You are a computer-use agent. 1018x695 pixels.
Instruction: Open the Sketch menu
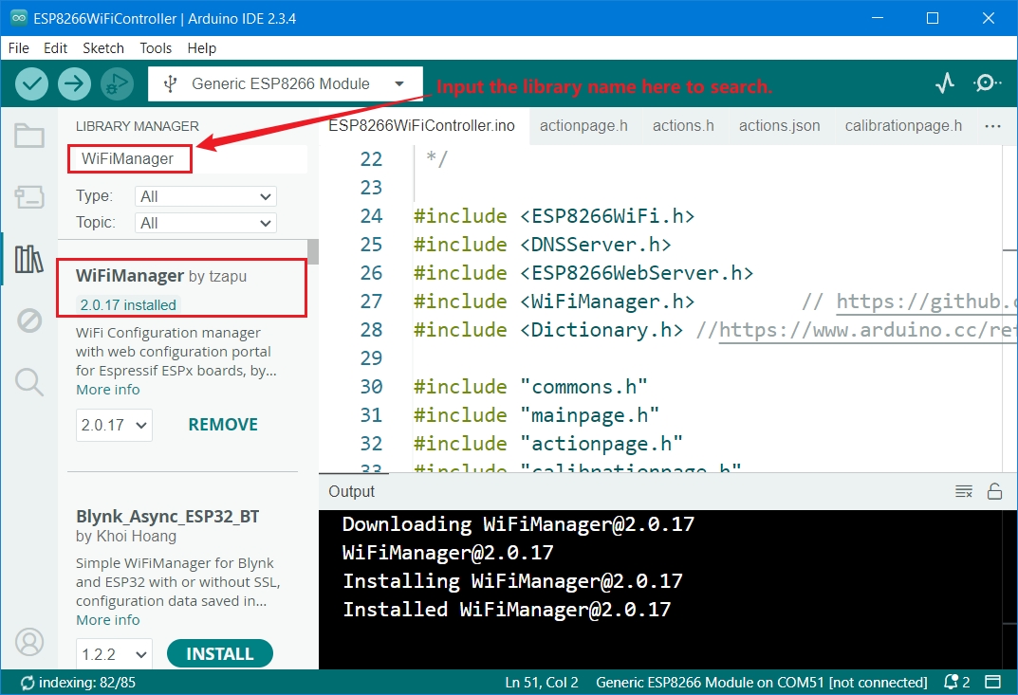click(x=102, y=47)
